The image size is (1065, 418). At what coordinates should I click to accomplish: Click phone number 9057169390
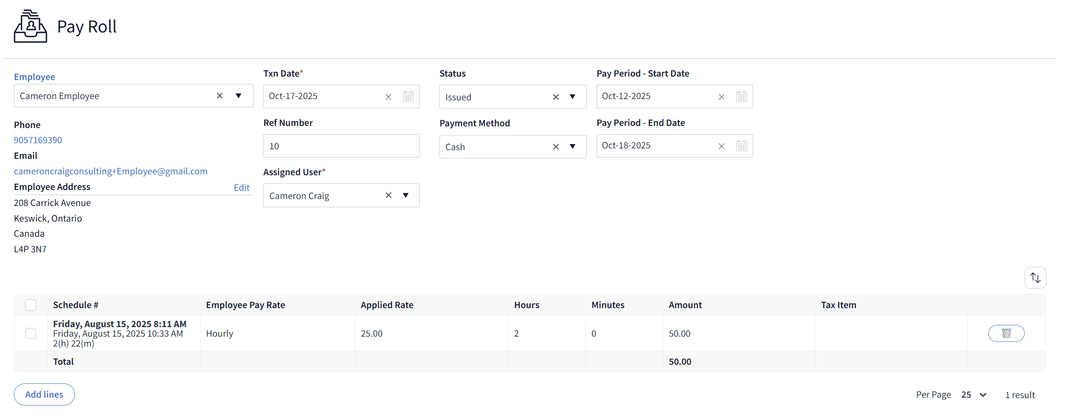[x=38, y=140]
